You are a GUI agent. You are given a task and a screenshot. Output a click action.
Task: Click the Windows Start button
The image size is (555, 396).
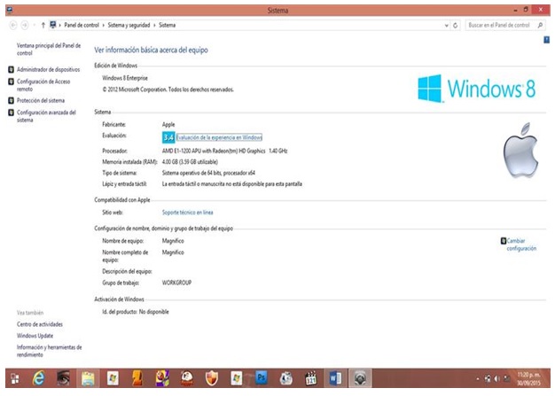[x=15, y=377]
